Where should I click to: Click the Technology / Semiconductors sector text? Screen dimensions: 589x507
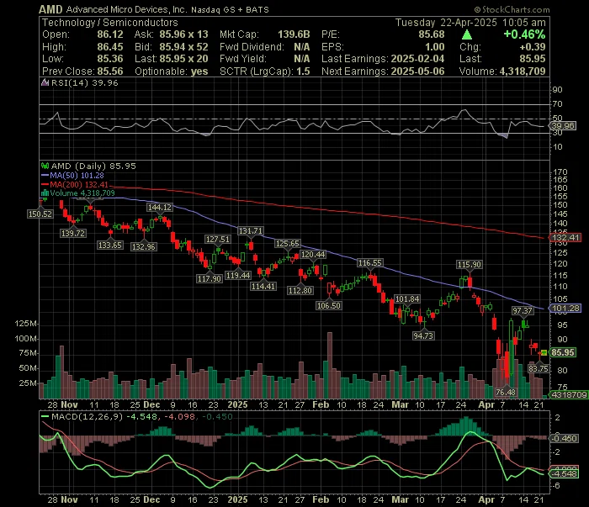point(109,23)
